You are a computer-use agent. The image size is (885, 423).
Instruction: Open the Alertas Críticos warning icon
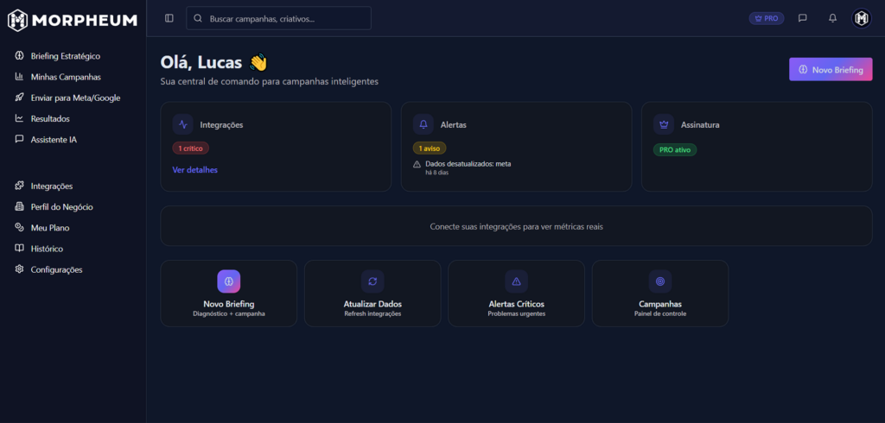[x=516, y=281]
